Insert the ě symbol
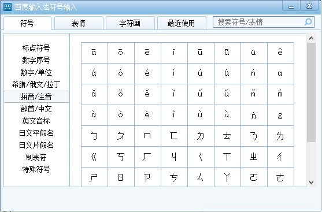The height and width of the screenshot is (212, 322). click(147, 94)
